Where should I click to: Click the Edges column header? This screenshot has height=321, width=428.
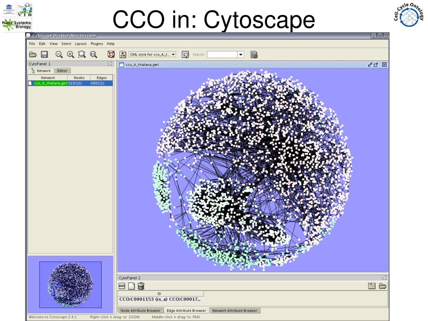tap(102, 78)
